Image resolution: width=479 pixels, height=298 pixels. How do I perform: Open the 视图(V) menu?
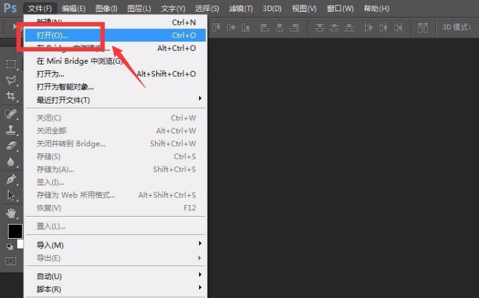pyautogui.click(x=304, y=8)
